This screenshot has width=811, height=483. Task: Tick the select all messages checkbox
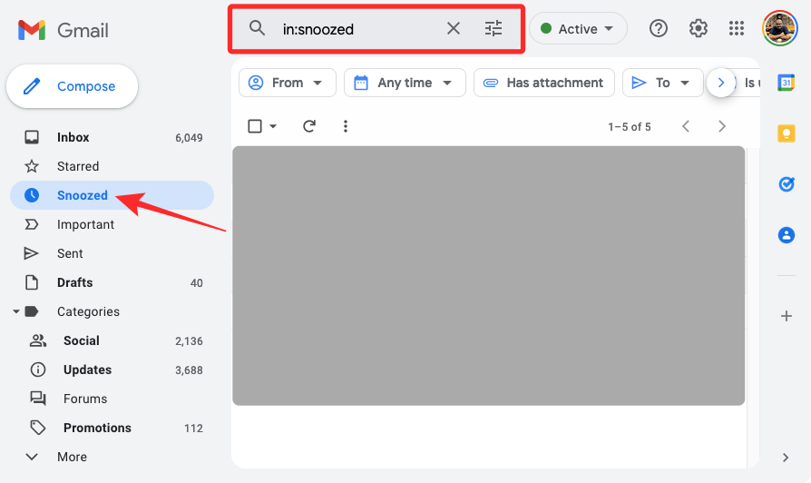(255, 126)
